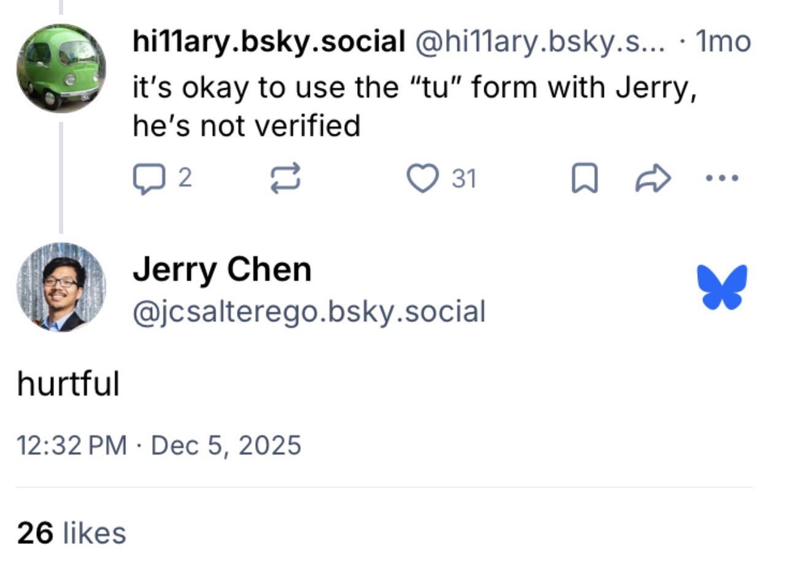The width and height of the screenshot is (785, 574).
Task: Open the three-dot more options menu
Action: point(722,178)
